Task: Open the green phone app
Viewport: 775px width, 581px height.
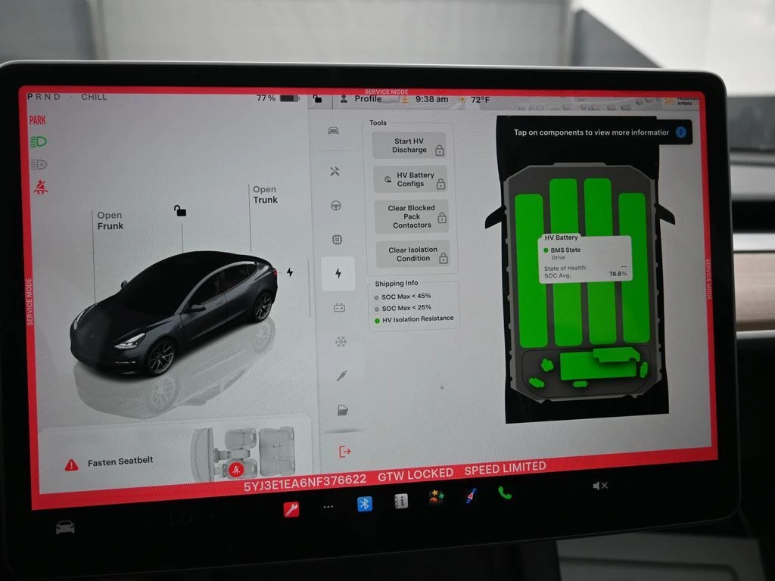Action: pos(505,493)
